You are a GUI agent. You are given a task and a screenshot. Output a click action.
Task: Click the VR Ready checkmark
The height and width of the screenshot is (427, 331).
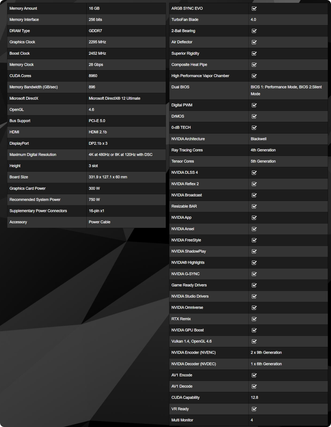point(254,409)
